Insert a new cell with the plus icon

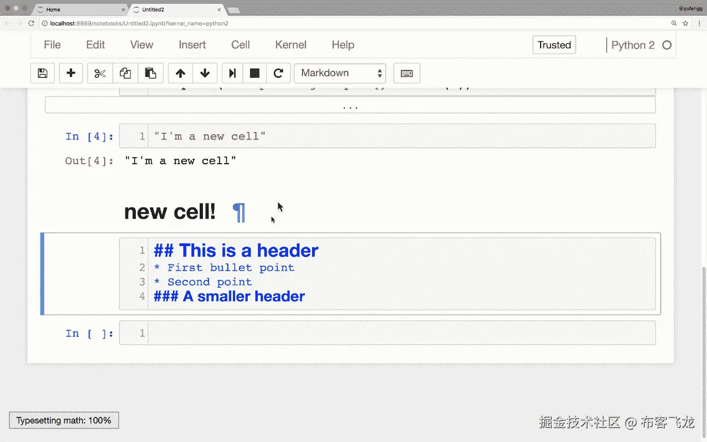(x=71, y=73)
